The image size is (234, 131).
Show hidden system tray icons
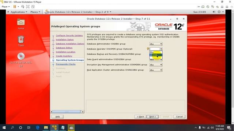click(196, 128)
